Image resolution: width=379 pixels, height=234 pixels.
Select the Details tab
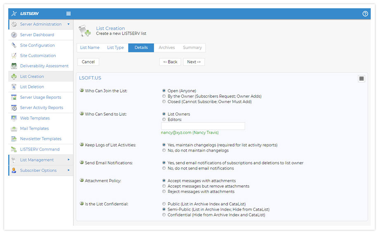click(141, 48)
